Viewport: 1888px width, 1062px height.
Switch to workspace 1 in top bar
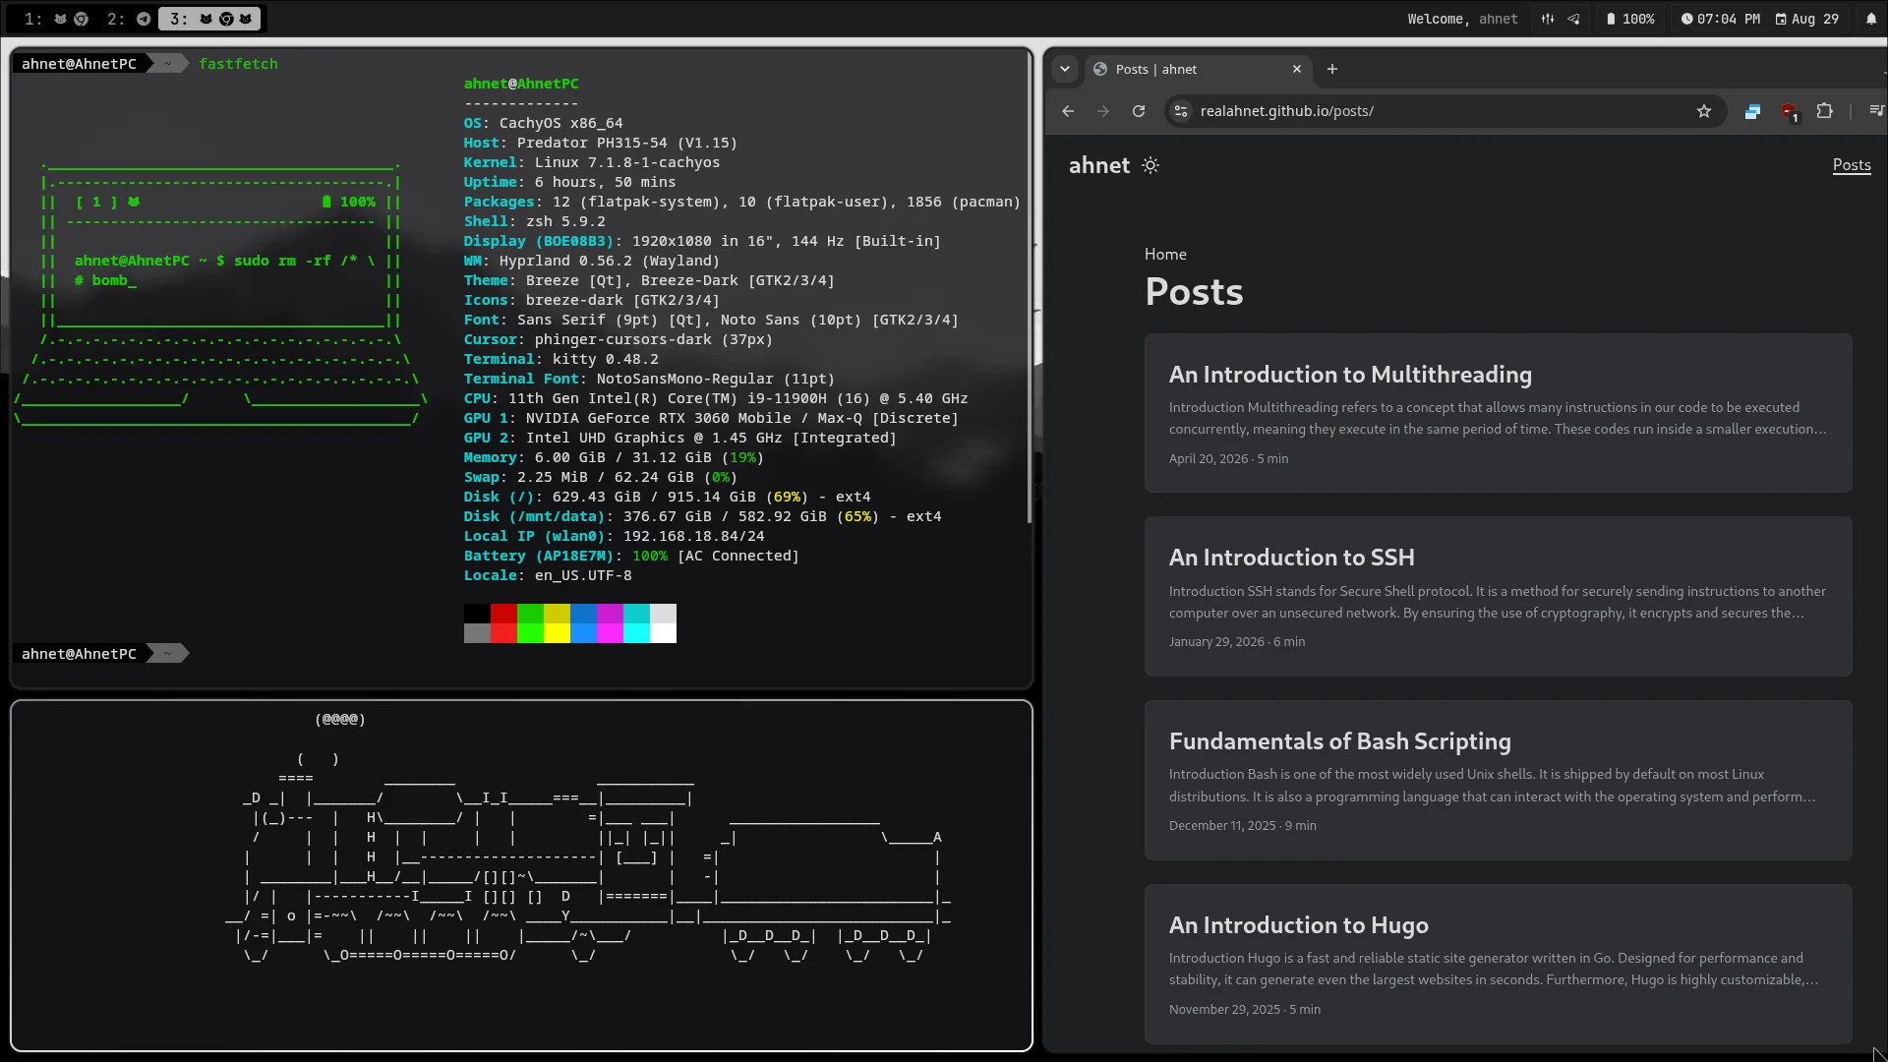tap(56, 19)
